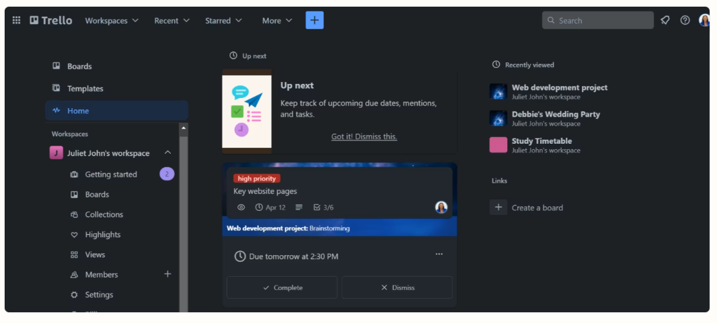Open the help question mark icon
Image resolution: width=717 pixels, height=323 pixels.
(685, 20)
